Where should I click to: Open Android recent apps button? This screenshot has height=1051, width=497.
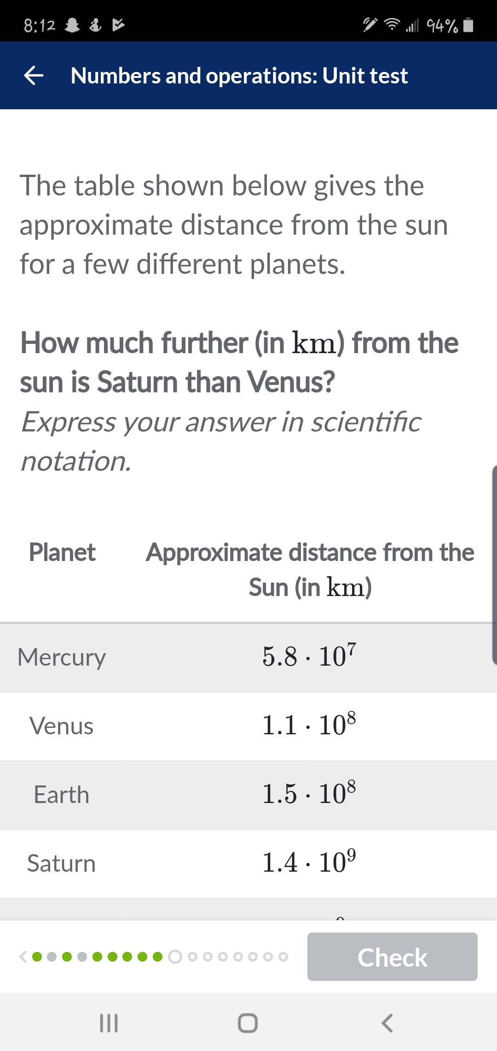pos(109,1022)
